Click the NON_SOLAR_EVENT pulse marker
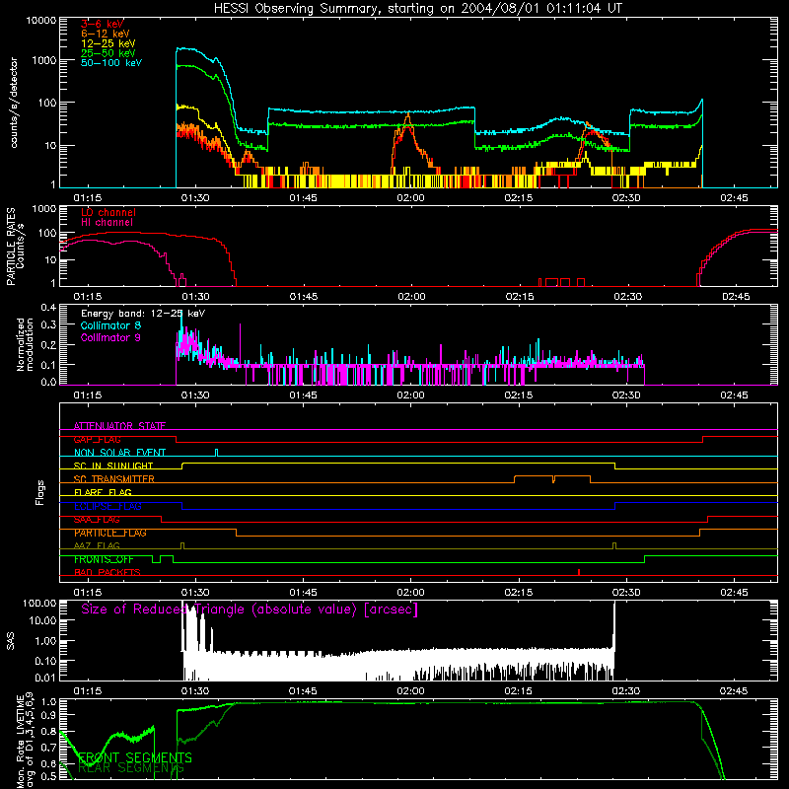Viewport: 789px width, 789px height. click(216, 453)
